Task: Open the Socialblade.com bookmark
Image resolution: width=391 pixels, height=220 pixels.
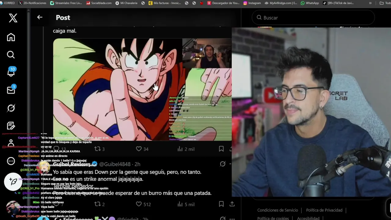Action: (x=99, y=3)
